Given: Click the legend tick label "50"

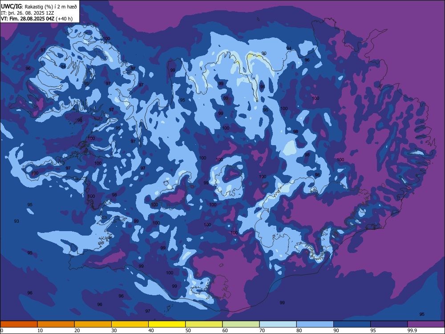Looking at the screenshot, I should [188, 330].
